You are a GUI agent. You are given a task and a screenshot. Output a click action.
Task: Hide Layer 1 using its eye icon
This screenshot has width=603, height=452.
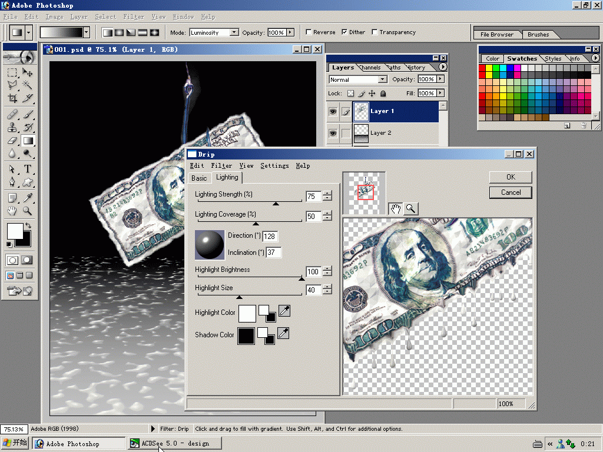coord(333,111)
